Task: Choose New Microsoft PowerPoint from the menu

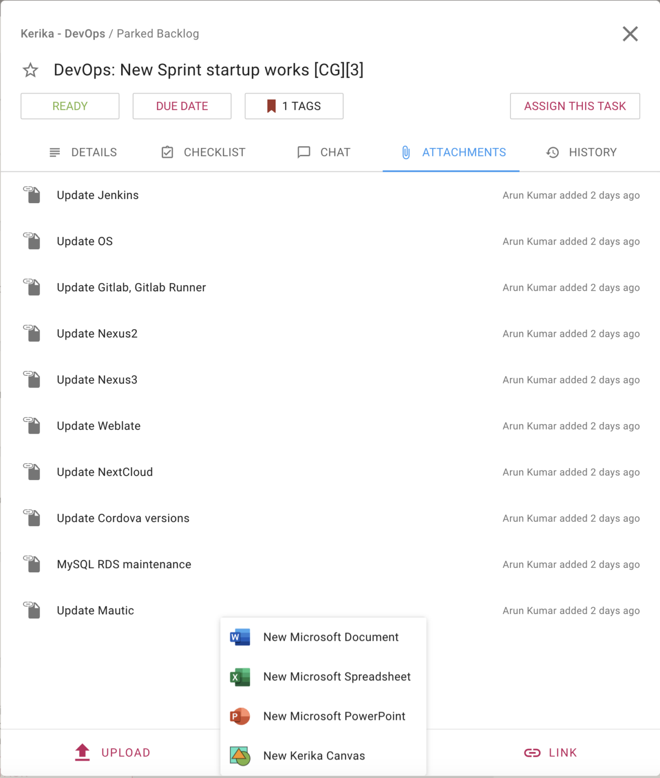Action: pyautogui.click(x=334, y=716)
